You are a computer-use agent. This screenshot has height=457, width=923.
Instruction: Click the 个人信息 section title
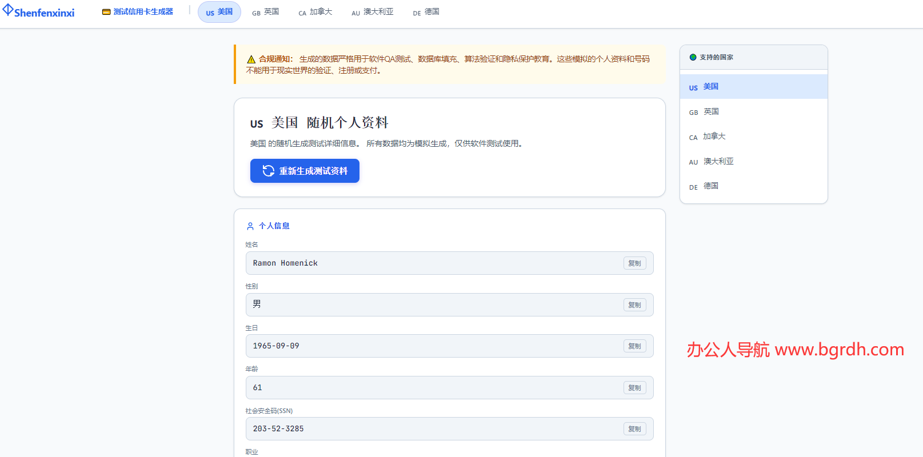(x=274, y=226)
